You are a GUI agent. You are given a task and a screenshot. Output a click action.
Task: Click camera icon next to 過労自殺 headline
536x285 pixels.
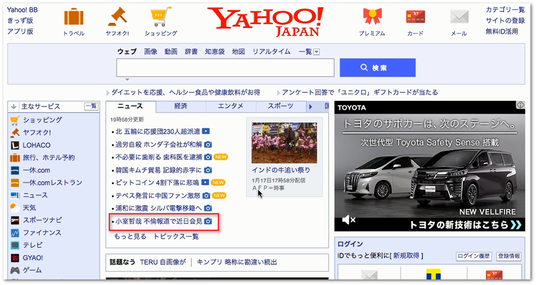pyautogui.click(x=208, y=144)
